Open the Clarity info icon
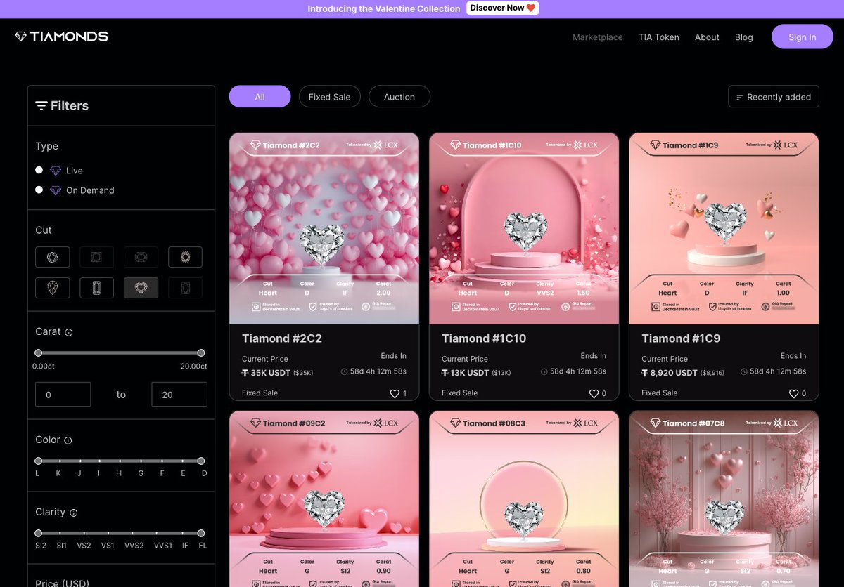The width and height of the screenshot is (844, 587). [73, 513]
